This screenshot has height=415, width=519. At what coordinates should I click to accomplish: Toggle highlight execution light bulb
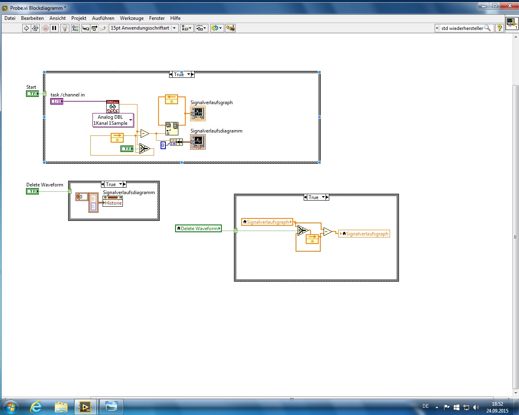pos(64,28)
